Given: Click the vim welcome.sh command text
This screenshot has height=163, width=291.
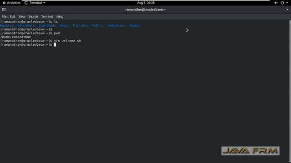Looking at the screenshot, I should pos(67,41).
